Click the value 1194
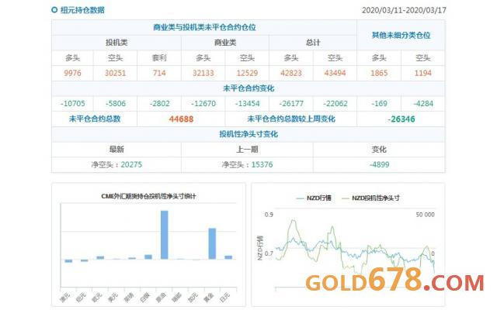This screenshot has width=497, height=310. tap(423, 73)
